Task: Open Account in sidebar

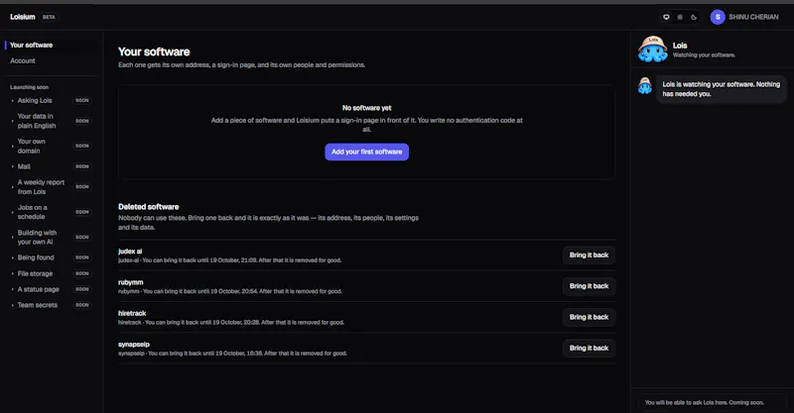Action: 23,60
